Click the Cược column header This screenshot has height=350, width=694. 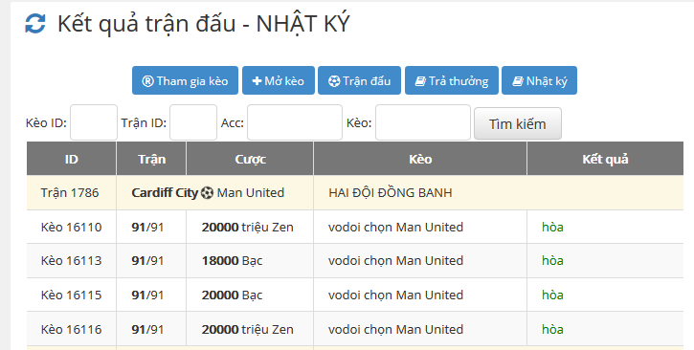[250, 159]
